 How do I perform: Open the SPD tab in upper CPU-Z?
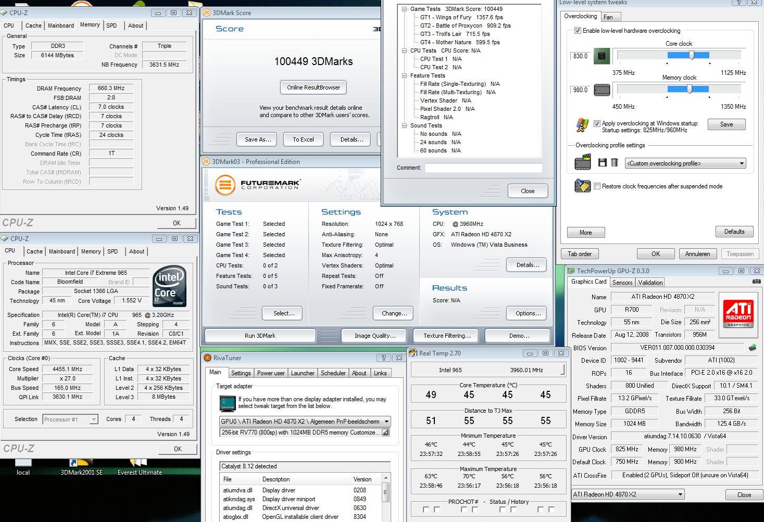click(111, 26)
